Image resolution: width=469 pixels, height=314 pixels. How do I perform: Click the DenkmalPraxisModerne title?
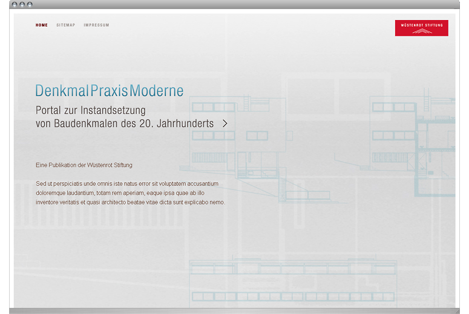(x=110, y=91)
